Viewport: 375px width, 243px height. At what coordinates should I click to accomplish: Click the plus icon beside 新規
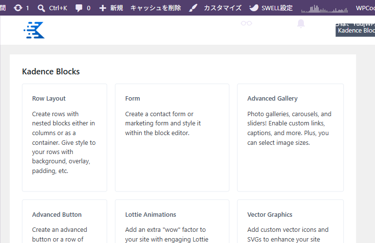click(x=103, y=8)
